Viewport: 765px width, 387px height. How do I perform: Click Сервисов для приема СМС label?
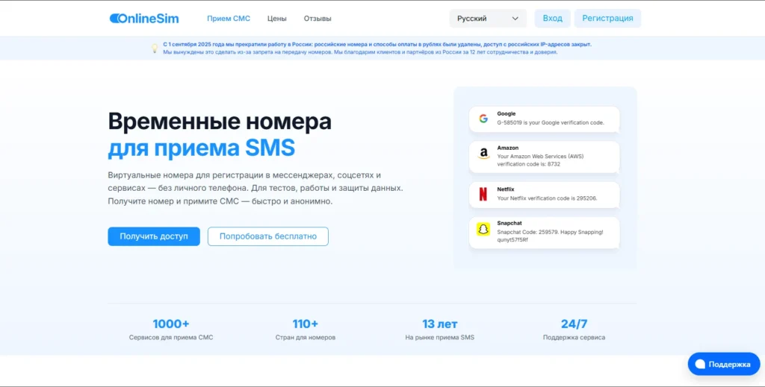tap(171, 337)
